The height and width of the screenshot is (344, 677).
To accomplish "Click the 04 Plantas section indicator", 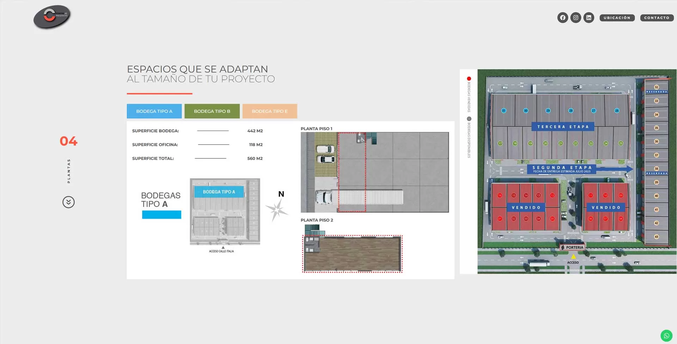I will [68, 141].
